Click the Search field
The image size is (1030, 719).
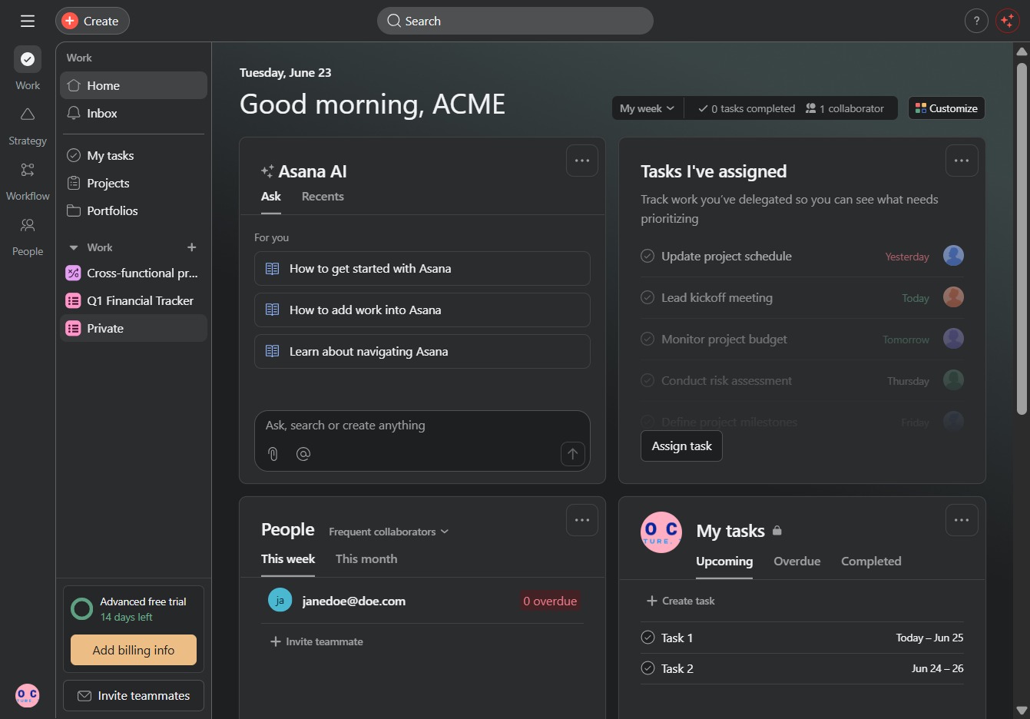515,21
